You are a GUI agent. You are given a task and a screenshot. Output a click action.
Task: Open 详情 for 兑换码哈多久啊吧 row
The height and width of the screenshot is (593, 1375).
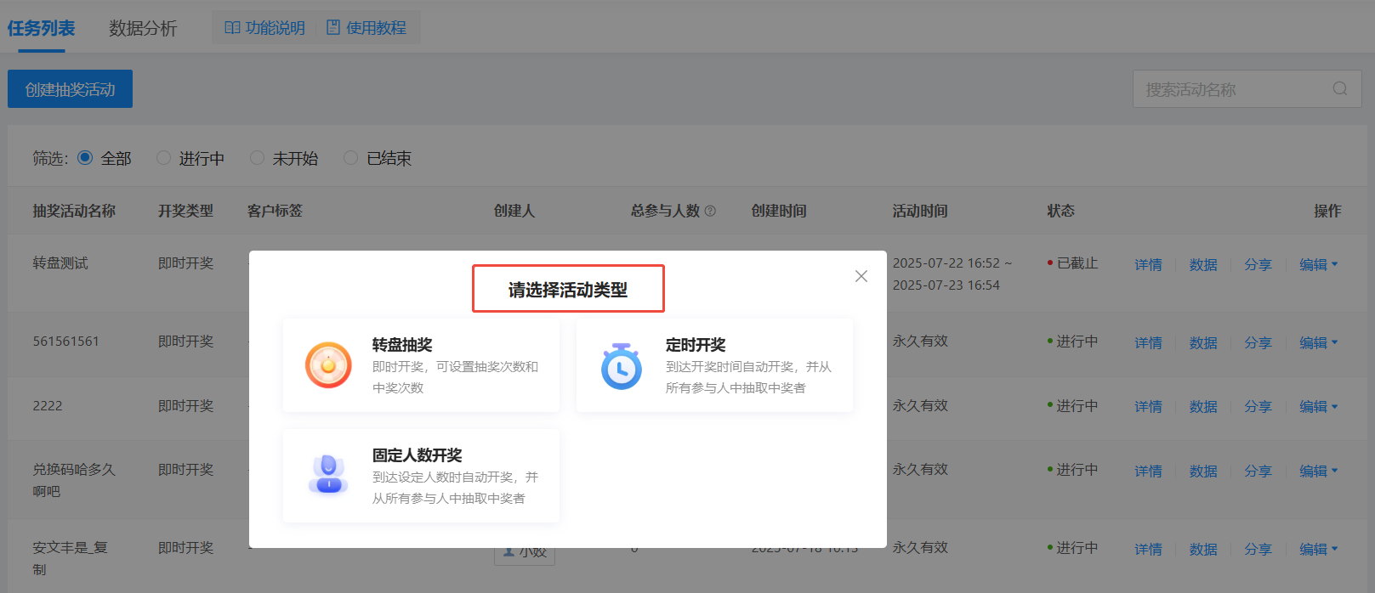coord(1148,471)
